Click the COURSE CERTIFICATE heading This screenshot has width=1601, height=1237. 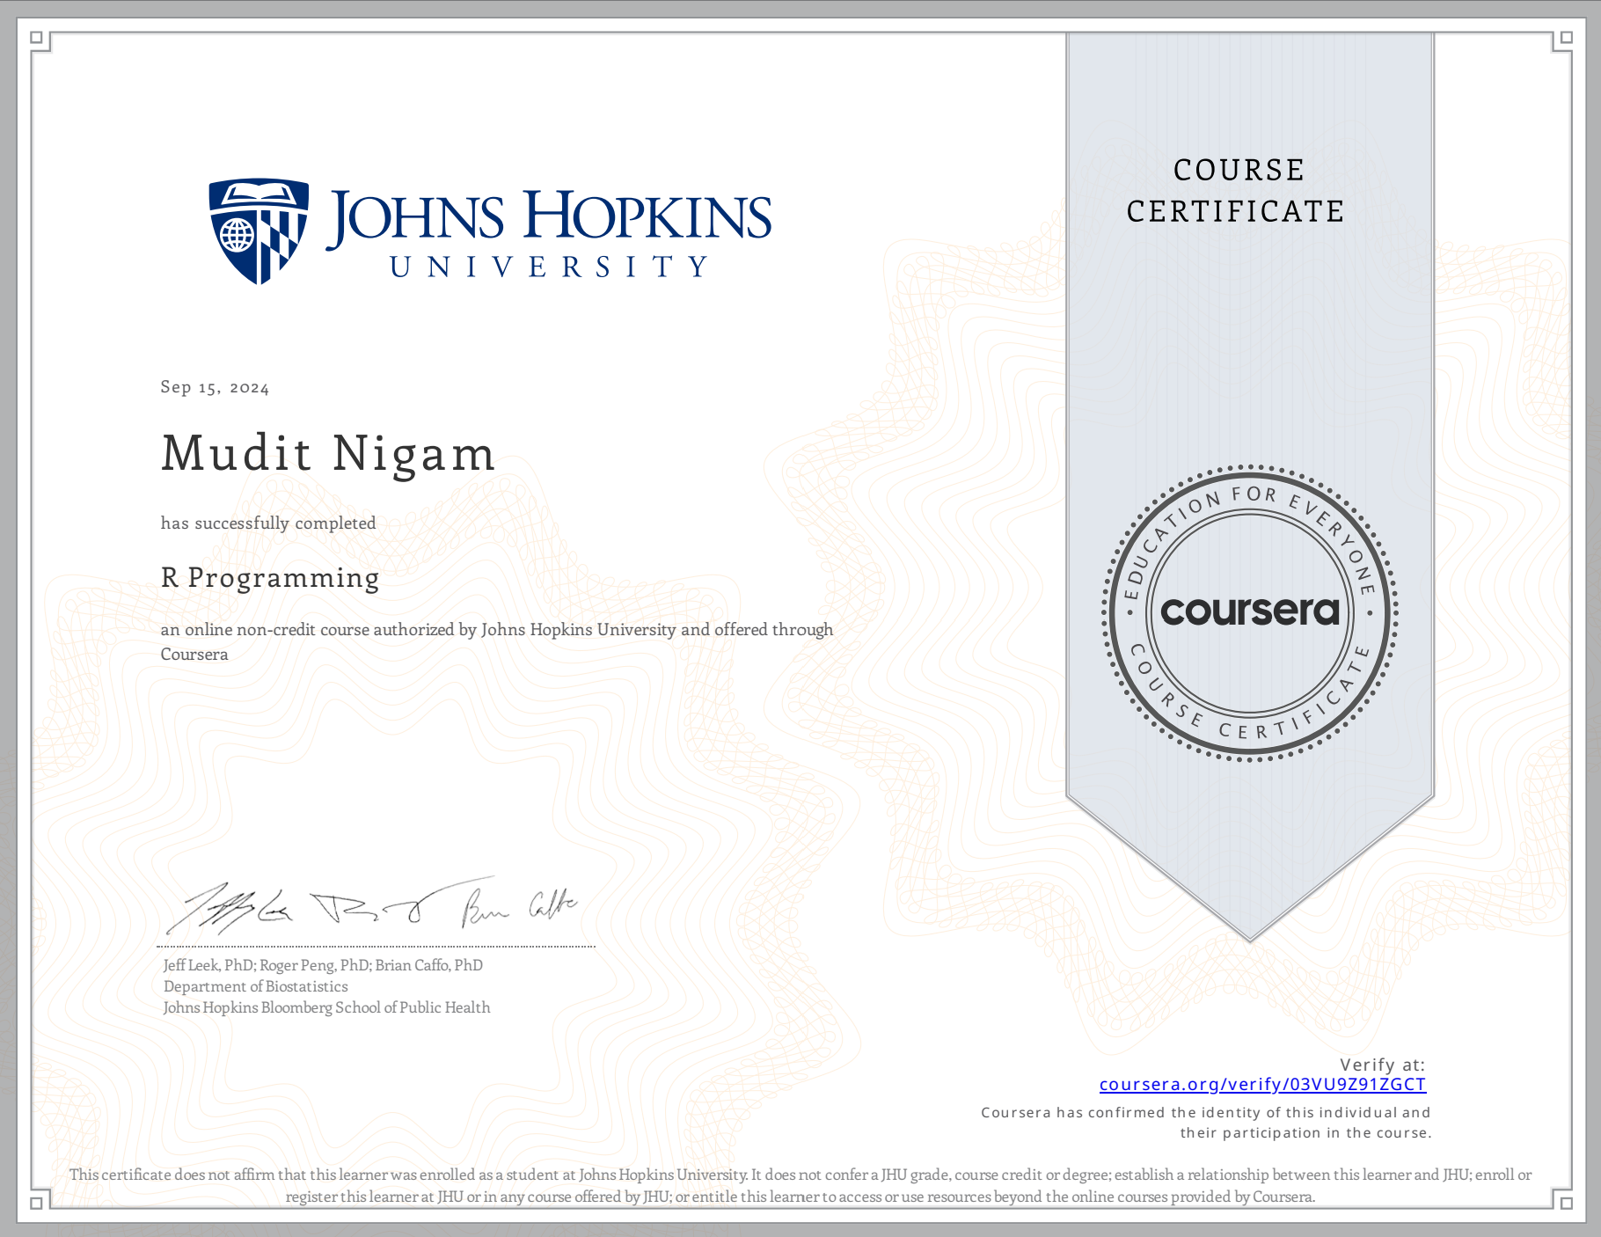[1236, 190]
